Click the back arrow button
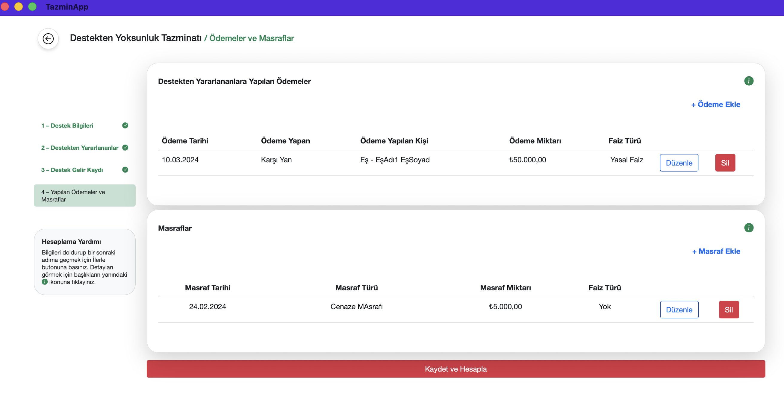The width and height of the screenshot is (784, 397). pos(48,39)
